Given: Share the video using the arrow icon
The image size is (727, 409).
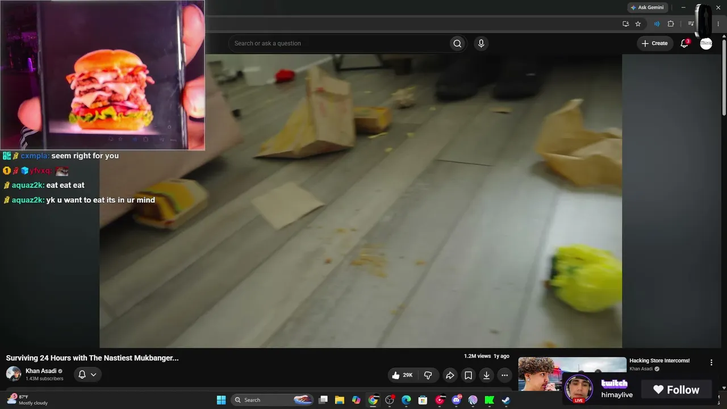Looking at the screenshot, I should point(450,375).
